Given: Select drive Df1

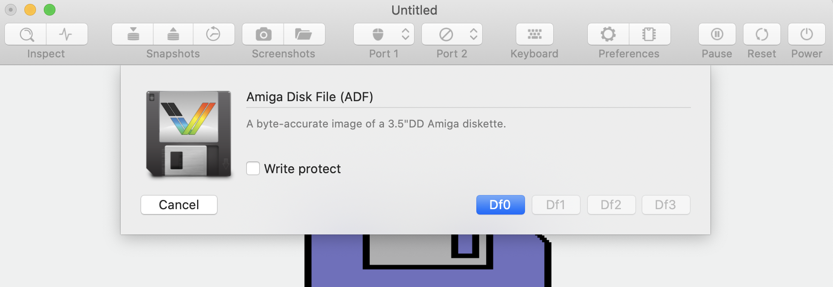Looking at the screenshot, I should coord(556,205).
